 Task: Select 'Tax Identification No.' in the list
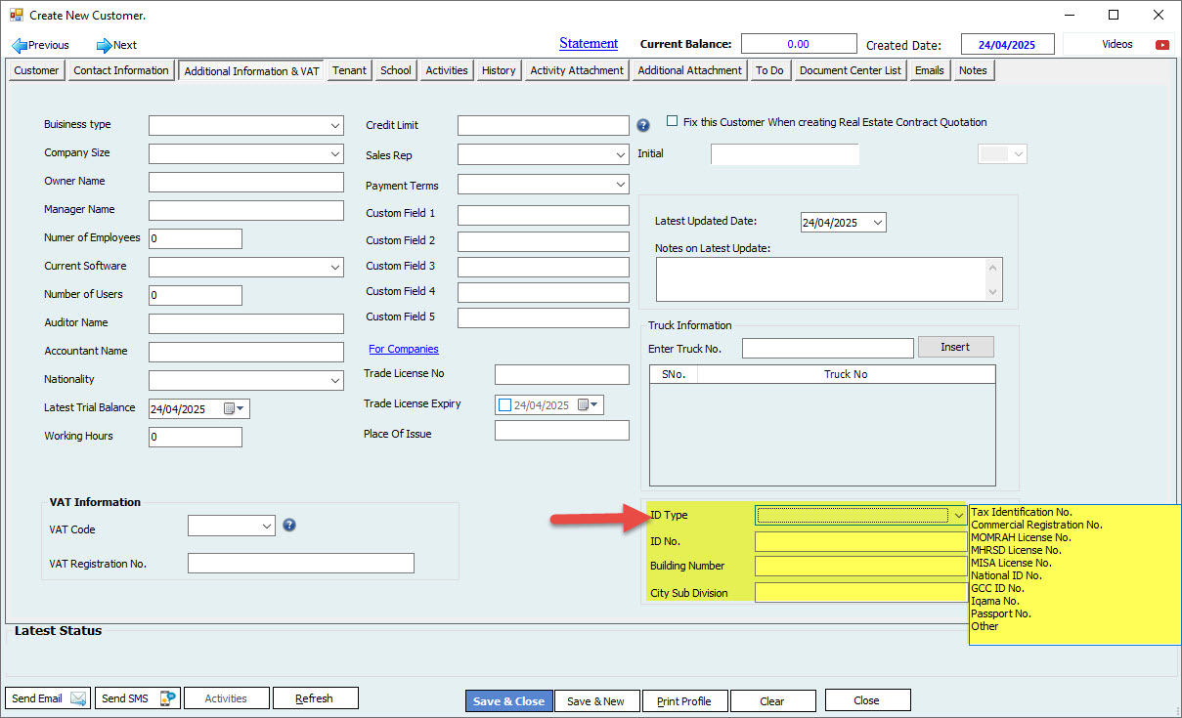click(1022, 512)
